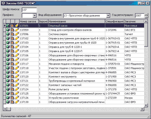Image resolution: width=151 pixels, height=119 pixels.
Task: Select customer cell 'Тагмет'
Action: point(134,34)
